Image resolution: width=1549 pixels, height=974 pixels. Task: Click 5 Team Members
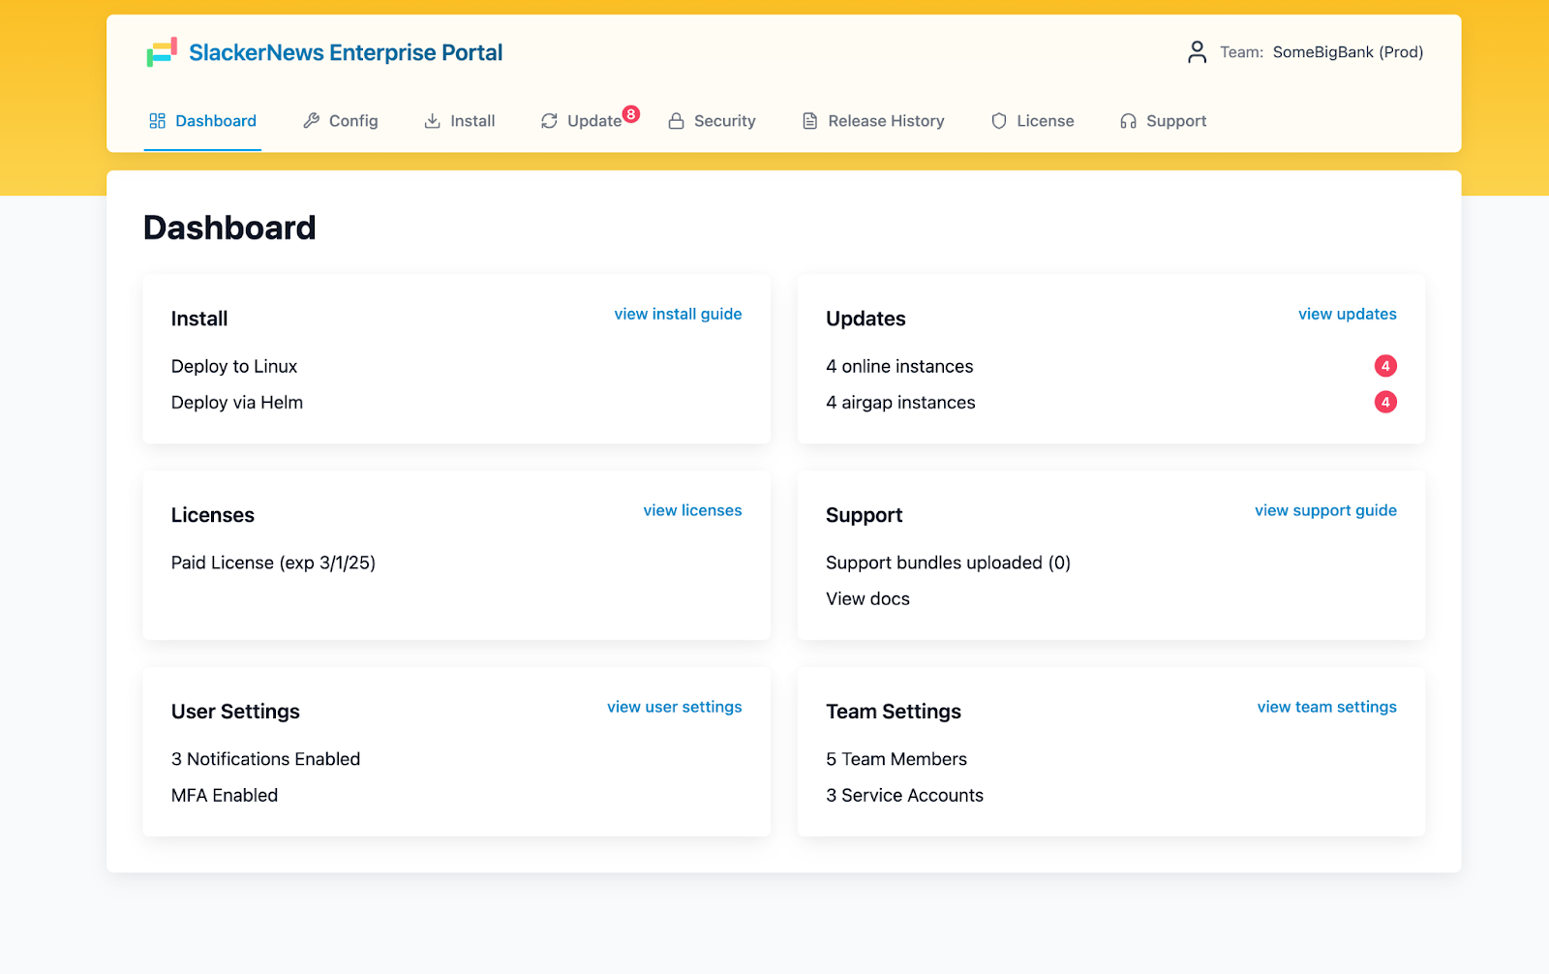click(896, 759)
